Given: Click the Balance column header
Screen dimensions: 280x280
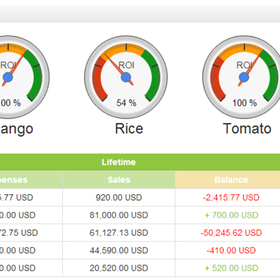Looking at the screenshot, I should (x=227, y=180).
